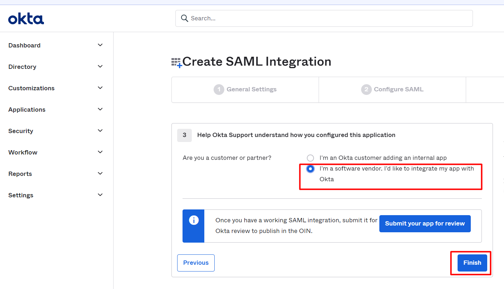Expand the Directory section chevron
This screenshot has height=289, width=504.
click(100, 67)
